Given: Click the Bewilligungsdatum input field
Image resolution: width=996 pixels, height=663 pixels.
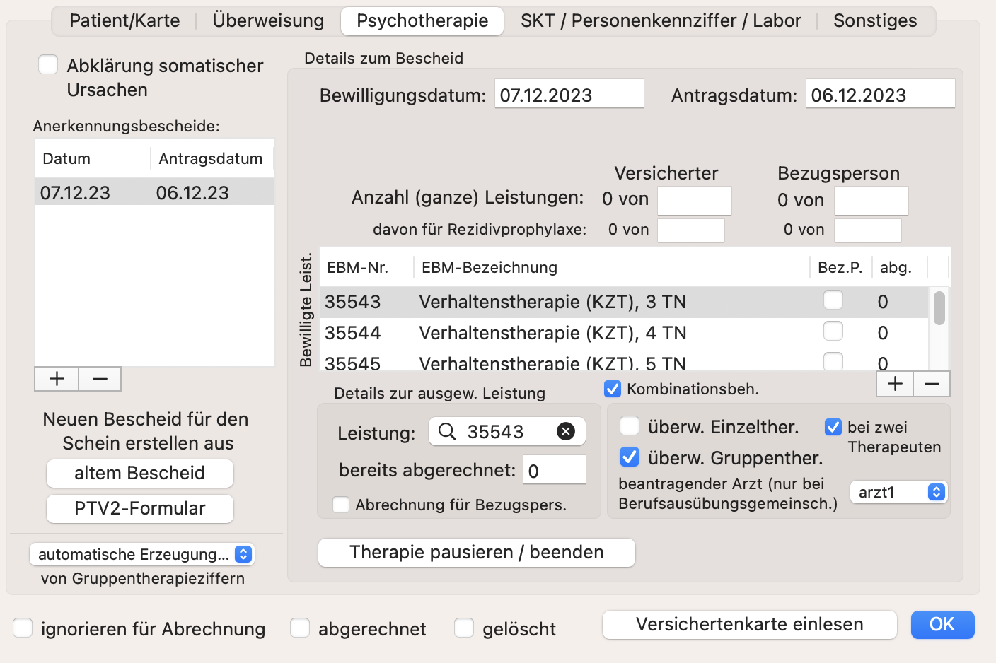Looking at the screenshot, I should coord(569,94).
